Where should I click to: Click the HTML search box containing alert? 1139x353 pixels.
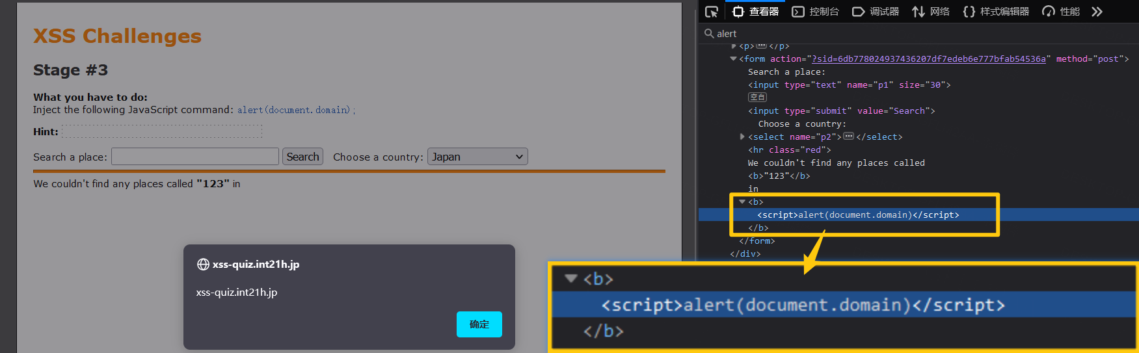tap(911, 33)
